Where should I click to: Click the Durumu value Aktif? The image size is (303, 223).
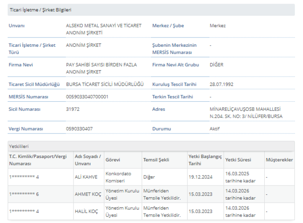tap(215, 129)
